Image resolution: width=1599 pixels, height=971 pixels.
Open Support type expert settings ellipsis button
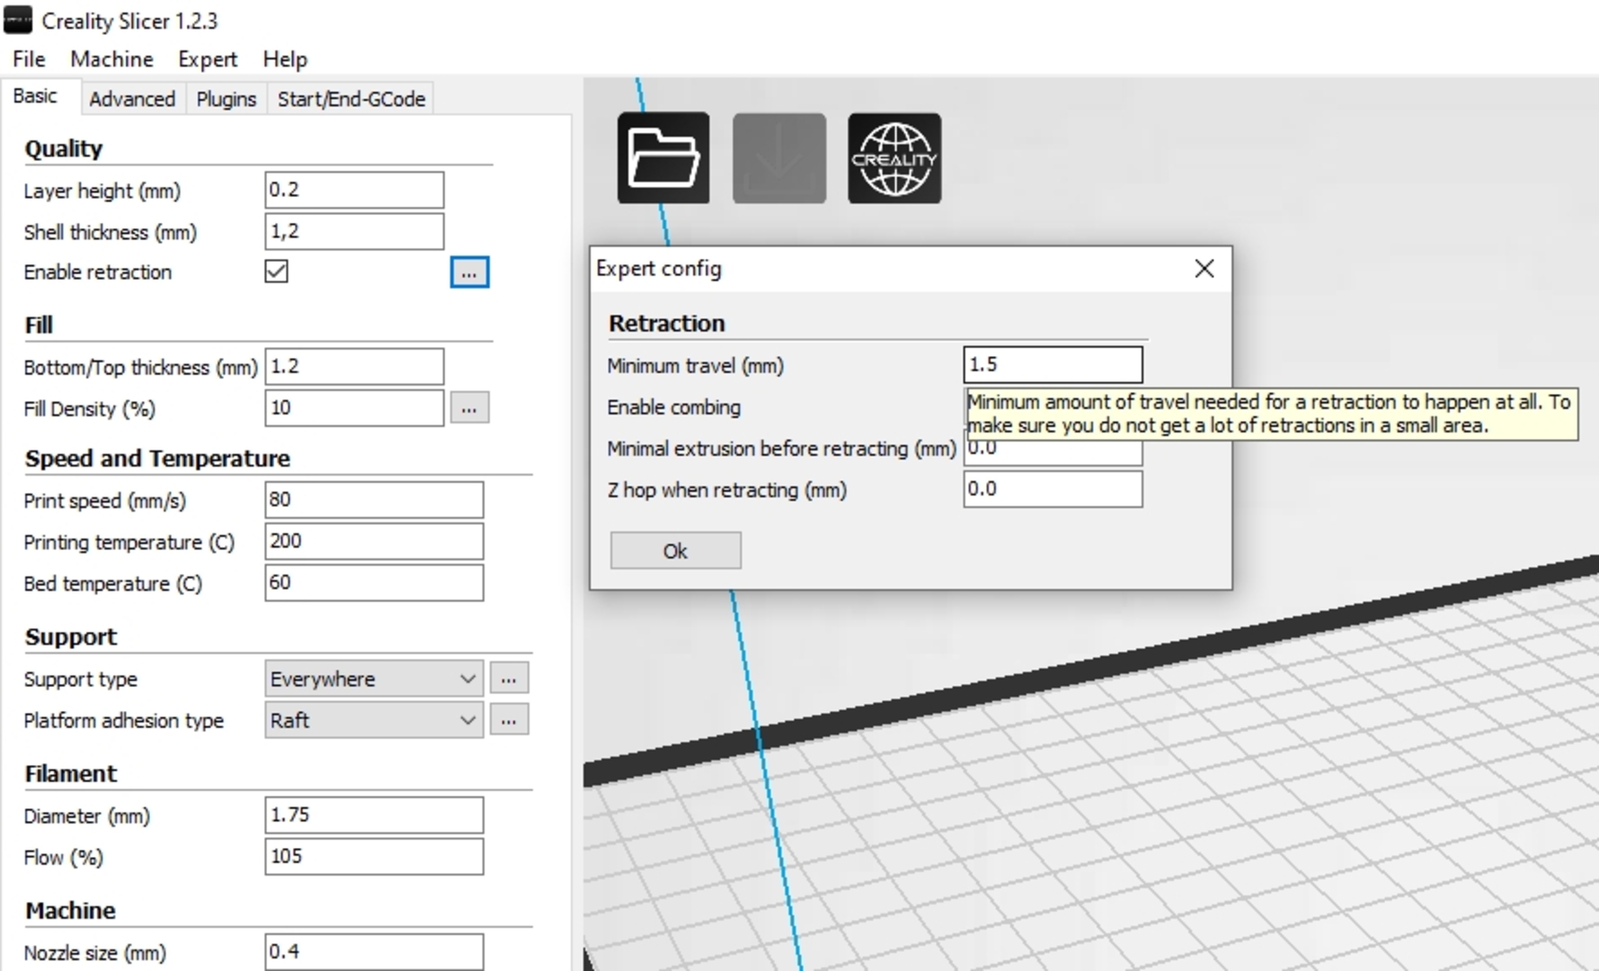[509, 679]
